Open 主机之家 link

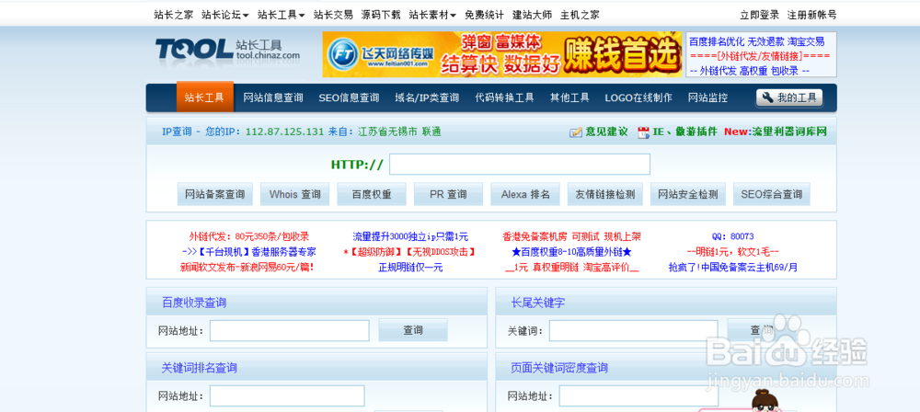coord(580,16)
